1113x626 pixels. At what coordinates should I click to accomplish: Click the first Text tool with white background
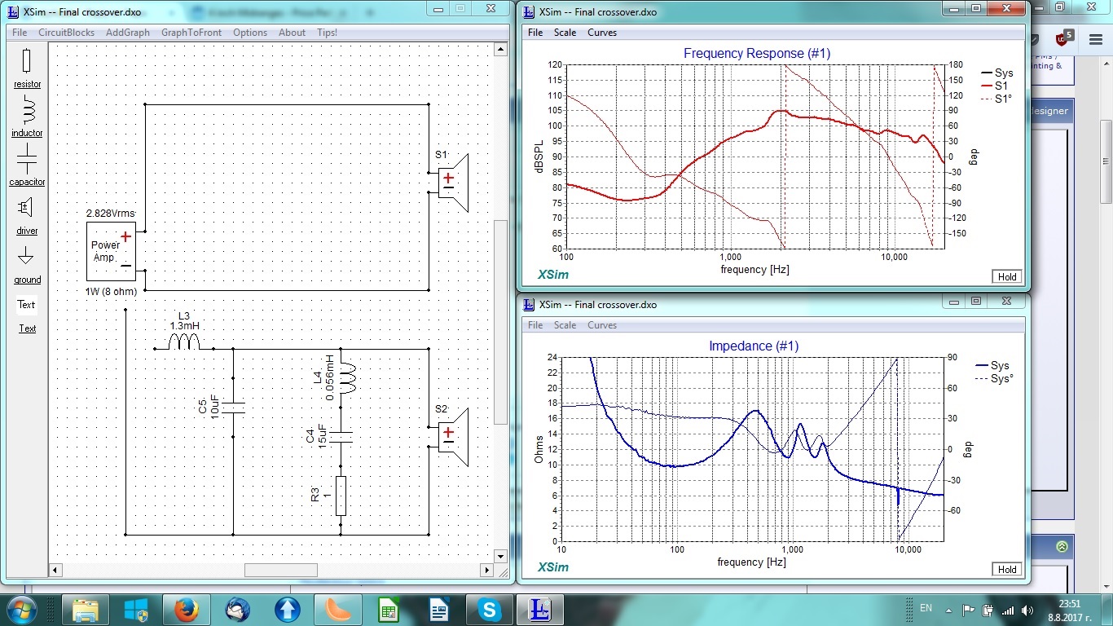(27, 305)
